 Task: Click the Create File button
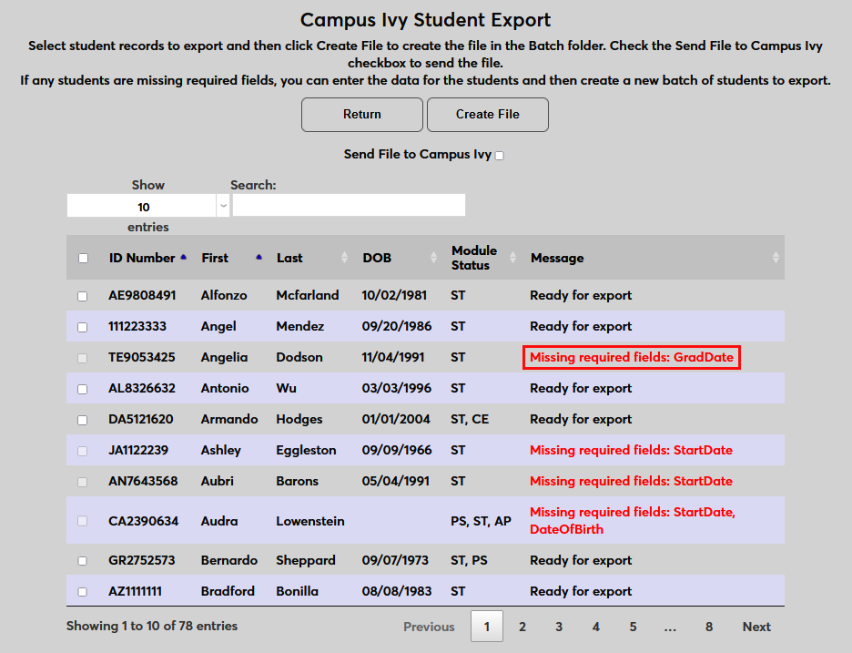point(487,115)
